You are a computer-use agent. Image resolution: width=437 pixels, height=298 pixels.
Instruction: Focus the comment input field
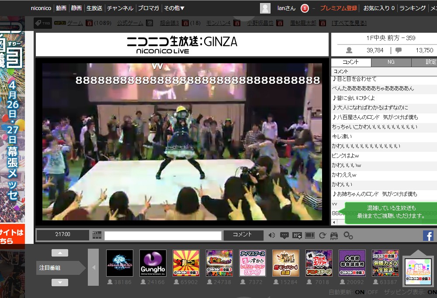(x=163, y=236)
